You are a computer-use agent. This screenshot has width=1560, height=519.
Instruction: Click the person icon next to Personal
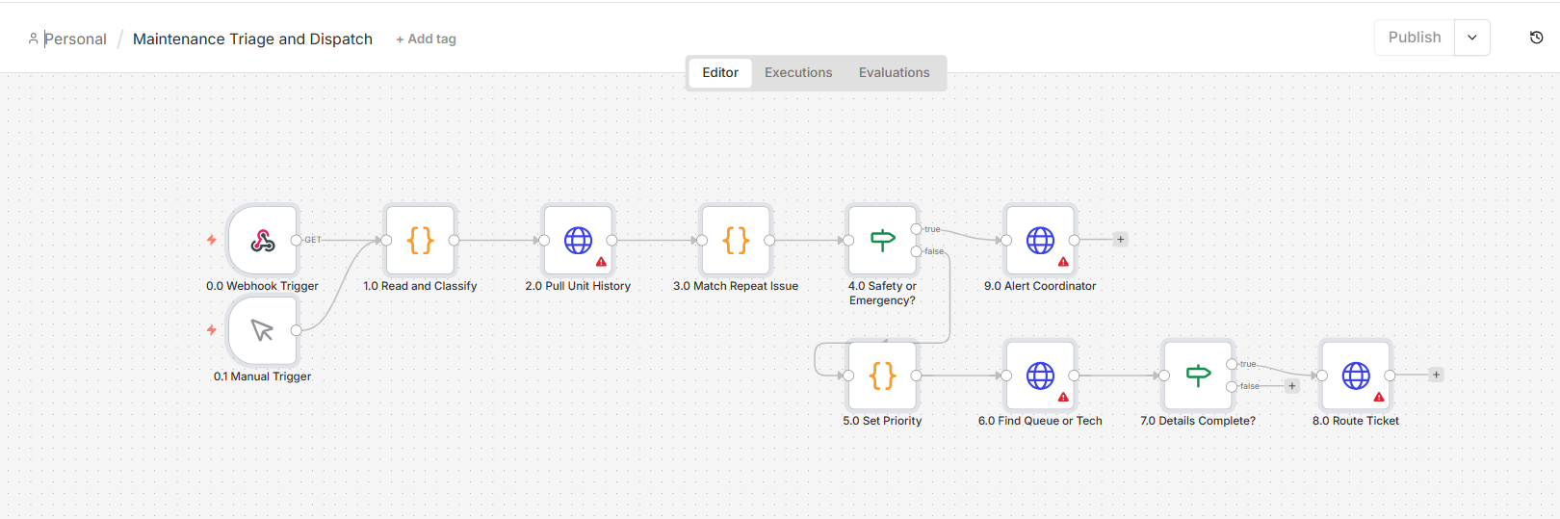point(34,39)
